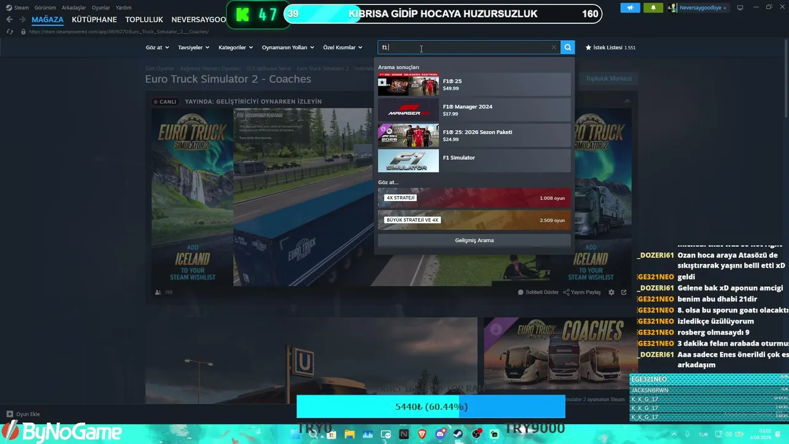Click the microphone icon in system tray

click(x=687, y=434)
